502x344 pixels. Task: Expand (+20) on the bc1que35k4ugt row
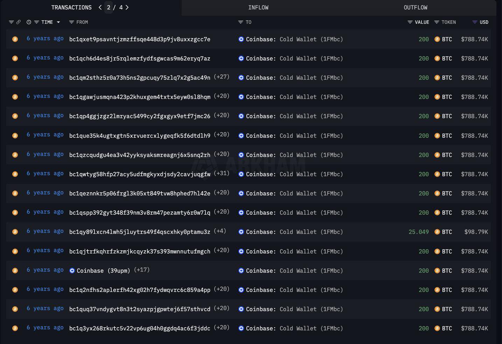(x=222, y=135)
